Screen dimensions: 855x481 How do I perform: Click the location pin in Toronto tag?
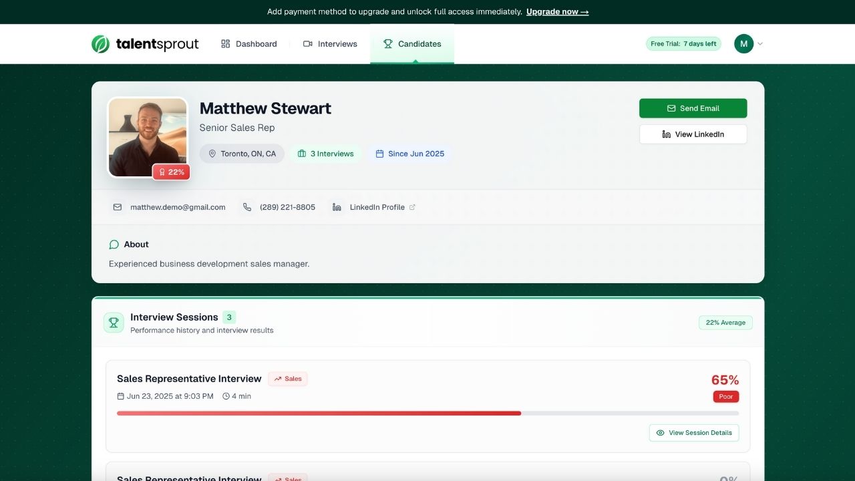[212, 154]
